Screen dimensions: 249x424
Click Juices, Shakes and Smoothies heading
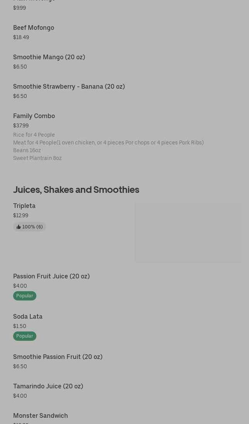click(x=76, y=190)
